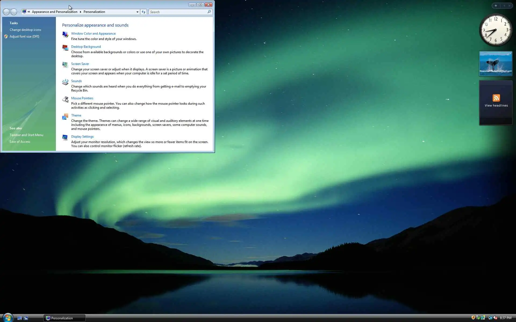Click the muted volume tray icon
The width and height of the screenshot is (516, 322).
495,318
